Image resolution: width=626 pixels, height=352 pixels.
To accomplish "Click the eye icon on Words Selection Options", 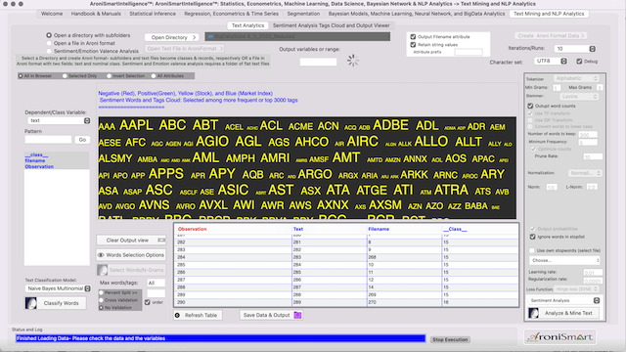I will click(x=101, y=255).
